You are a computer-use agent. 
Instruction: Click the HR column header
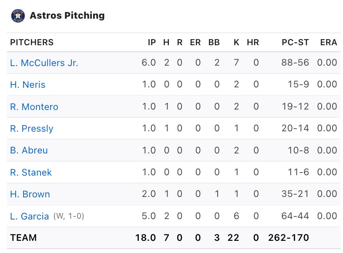pyautogui.click(x=252, y=42)
